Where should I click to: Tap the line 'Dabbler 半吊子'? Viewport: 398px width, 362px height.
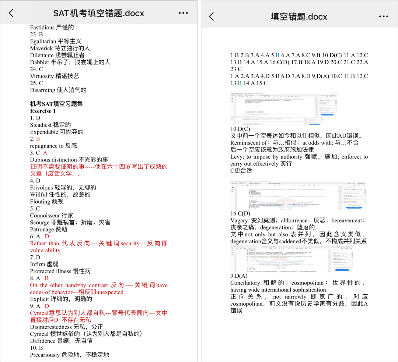pyautogui.click(x=70, y=62)
